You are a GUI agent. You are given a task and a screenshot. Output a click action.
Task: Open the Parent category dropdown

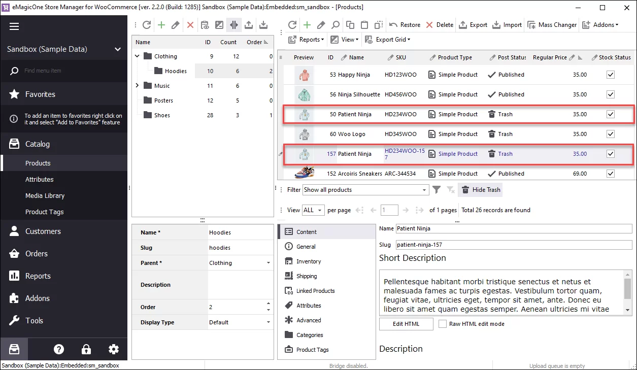point(268,263)
